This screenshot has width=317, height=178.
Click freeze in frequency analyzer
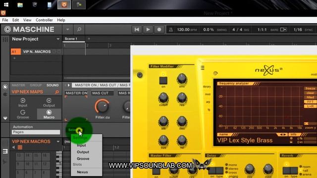(x=310, y=89)
